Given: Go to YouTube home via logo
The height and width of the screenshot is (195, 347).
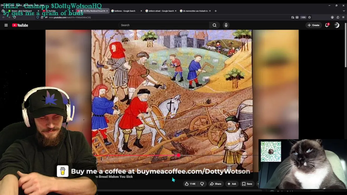Looking at the screenshot, I should pos(20,25).
